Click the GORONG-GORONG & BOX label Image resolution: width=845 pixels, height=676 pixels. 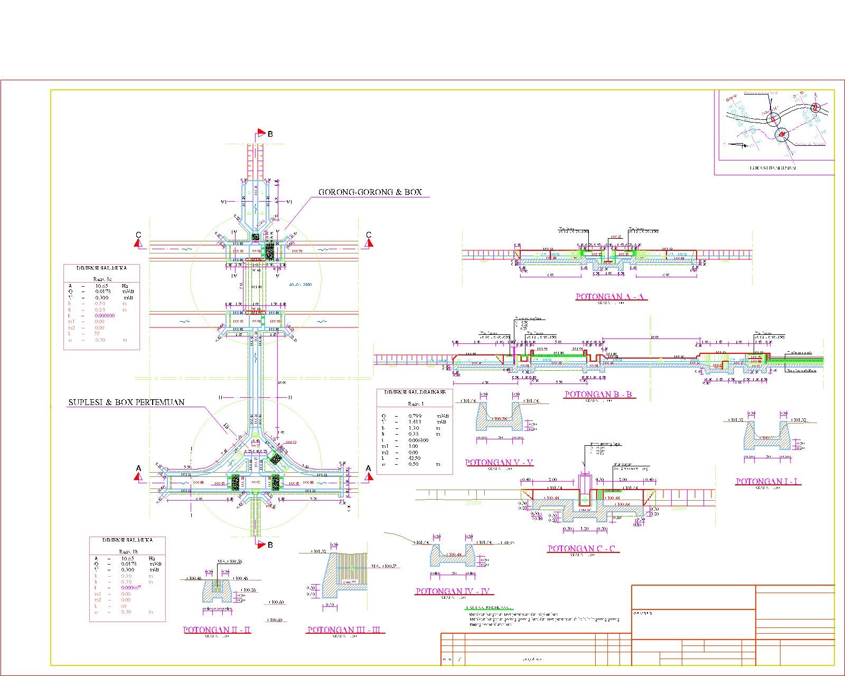pos(371,192)
